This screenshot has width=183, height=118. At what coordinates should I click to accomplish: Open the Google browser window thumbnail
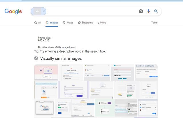click(45, 108)
